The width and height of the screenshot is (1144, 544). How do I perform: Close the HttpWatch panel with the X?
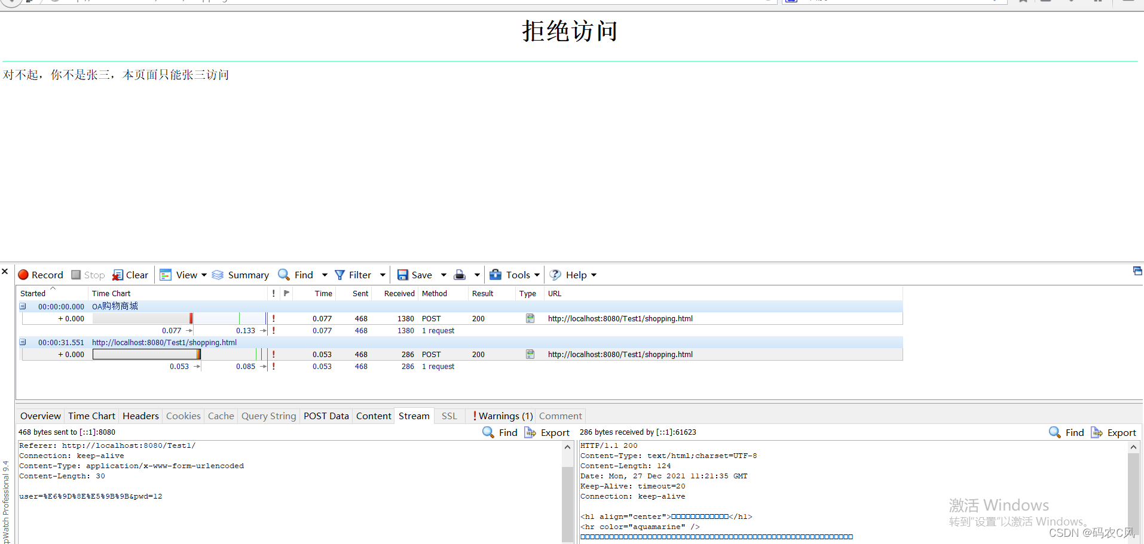point(5,271)
